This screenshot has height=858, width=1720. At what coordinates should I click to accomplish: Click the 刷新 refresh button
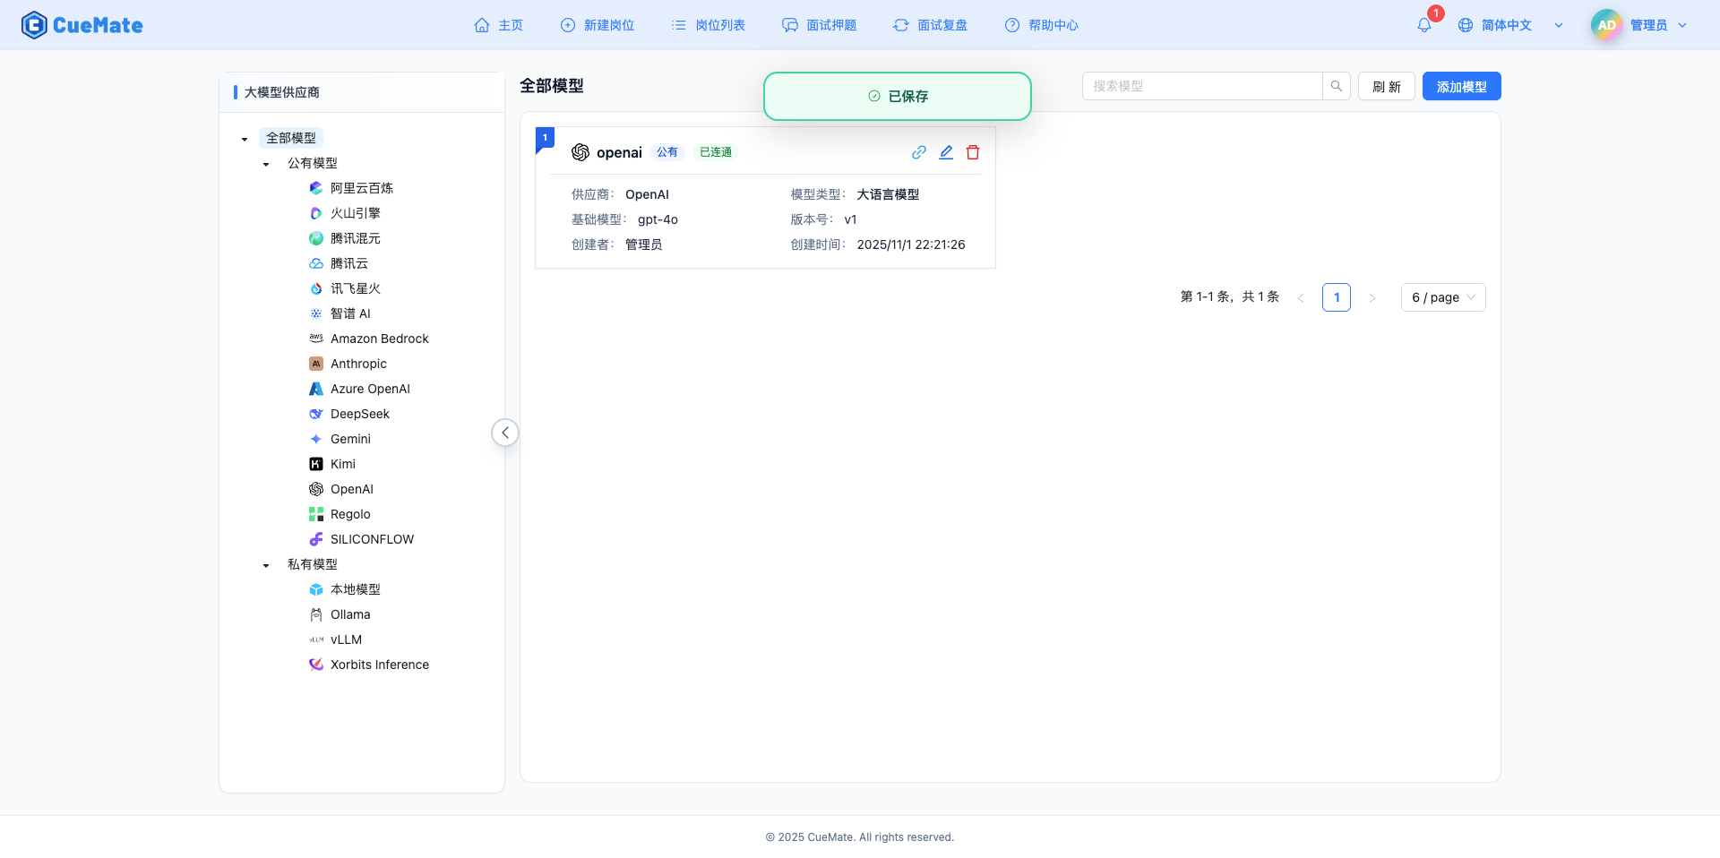(x=1386, y=86)
